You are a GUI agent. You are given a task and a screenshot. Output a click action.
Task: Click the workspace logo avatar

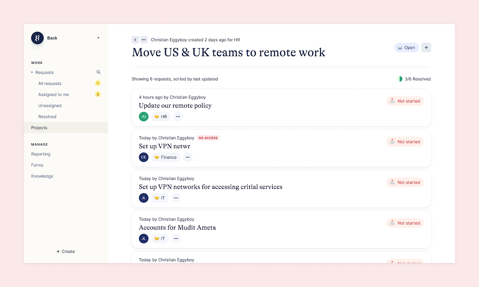(37, 38)
